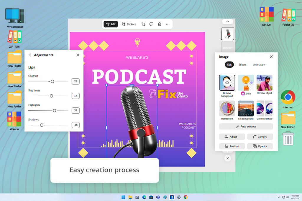Adjust the Highlights slider handle
302x201 pixels.
(x=55, y=110)
